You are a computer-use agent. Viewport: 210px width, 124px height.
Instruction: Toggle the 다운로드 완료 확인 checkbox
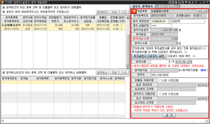point(194,56)
